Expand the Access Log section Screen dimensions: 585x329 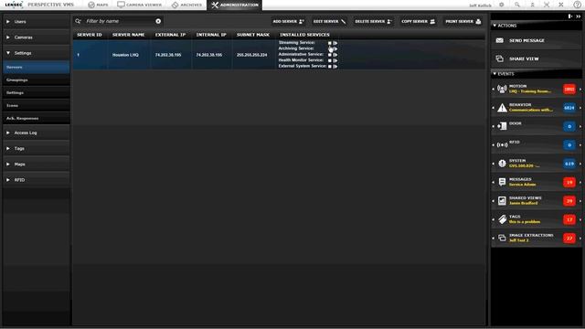point(37,133)
